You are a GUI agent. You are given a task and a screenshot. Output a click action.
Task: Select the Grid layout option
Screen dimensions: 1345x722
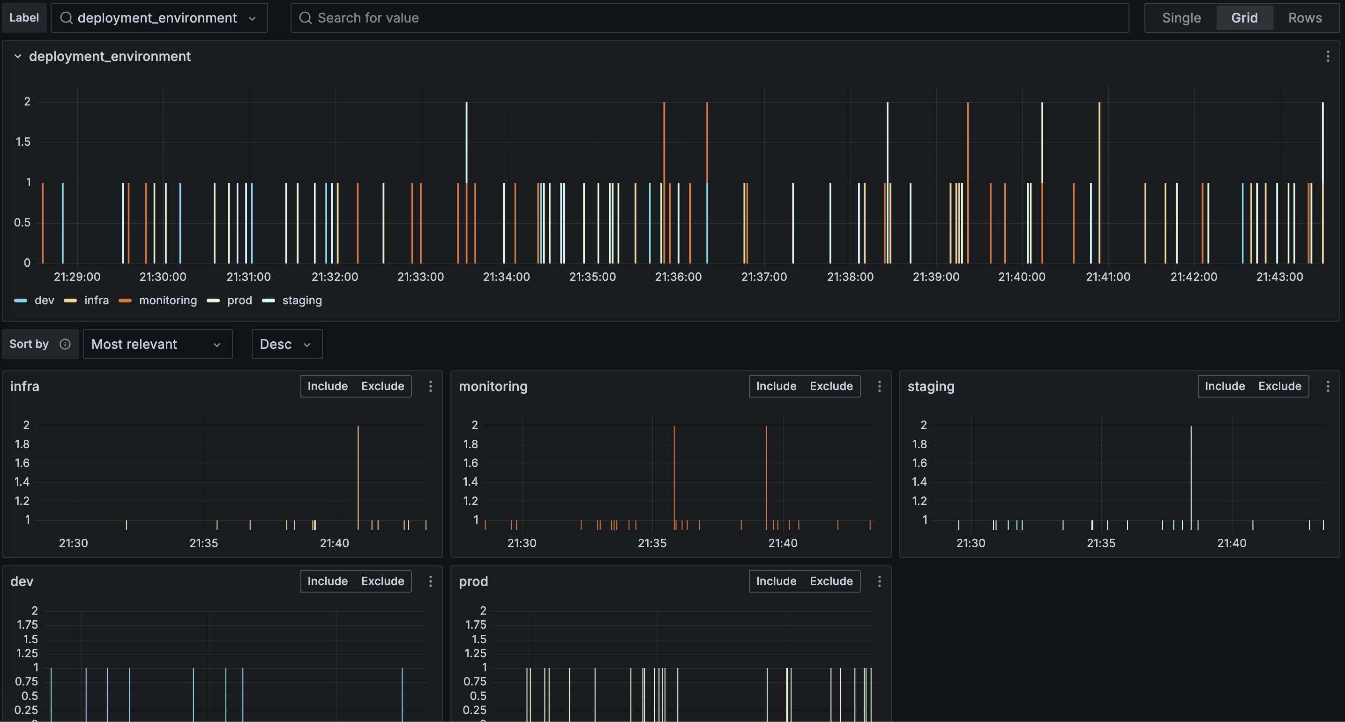1244,18
